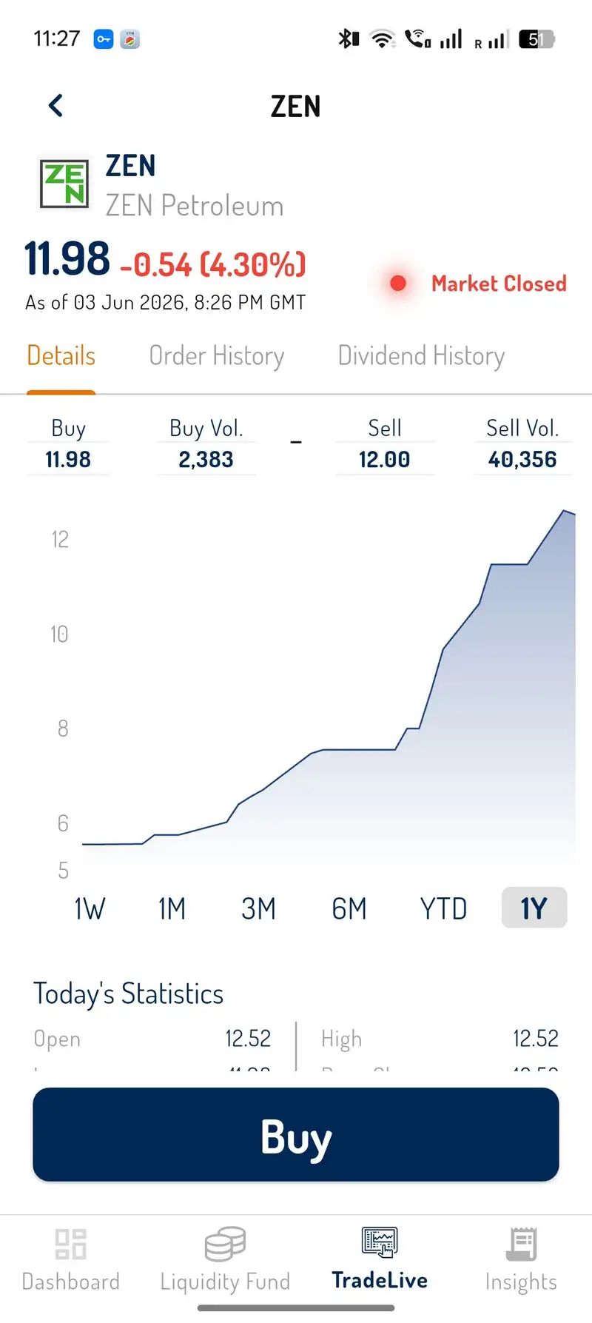Select the 1Y chart period
The width and height of the screenshot is (592, 1323).
(534, 908)
